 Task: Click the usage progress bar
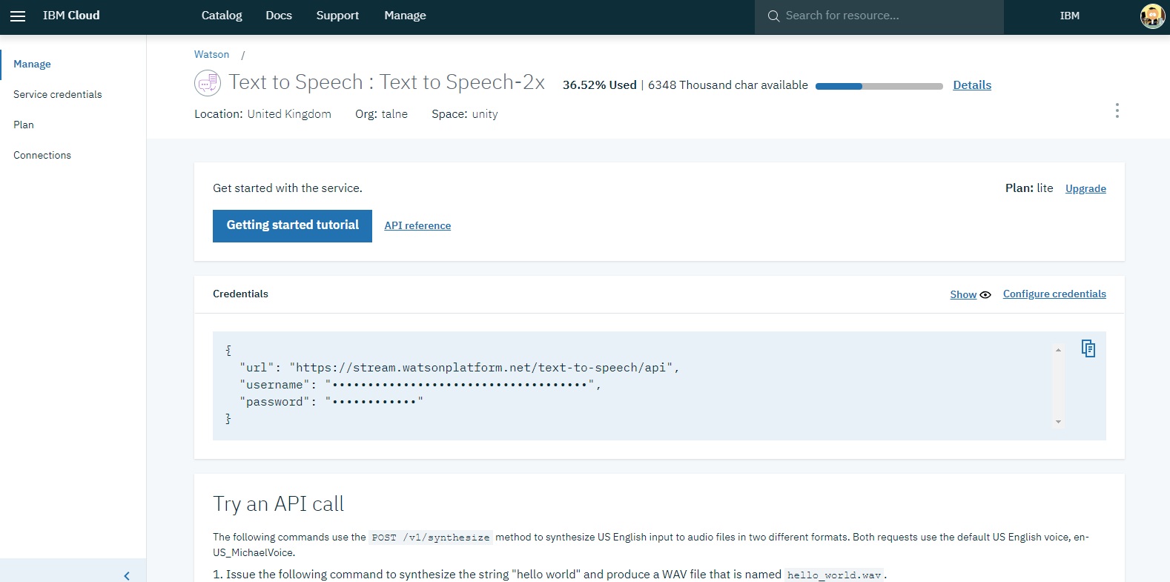(x=879, y=86)
